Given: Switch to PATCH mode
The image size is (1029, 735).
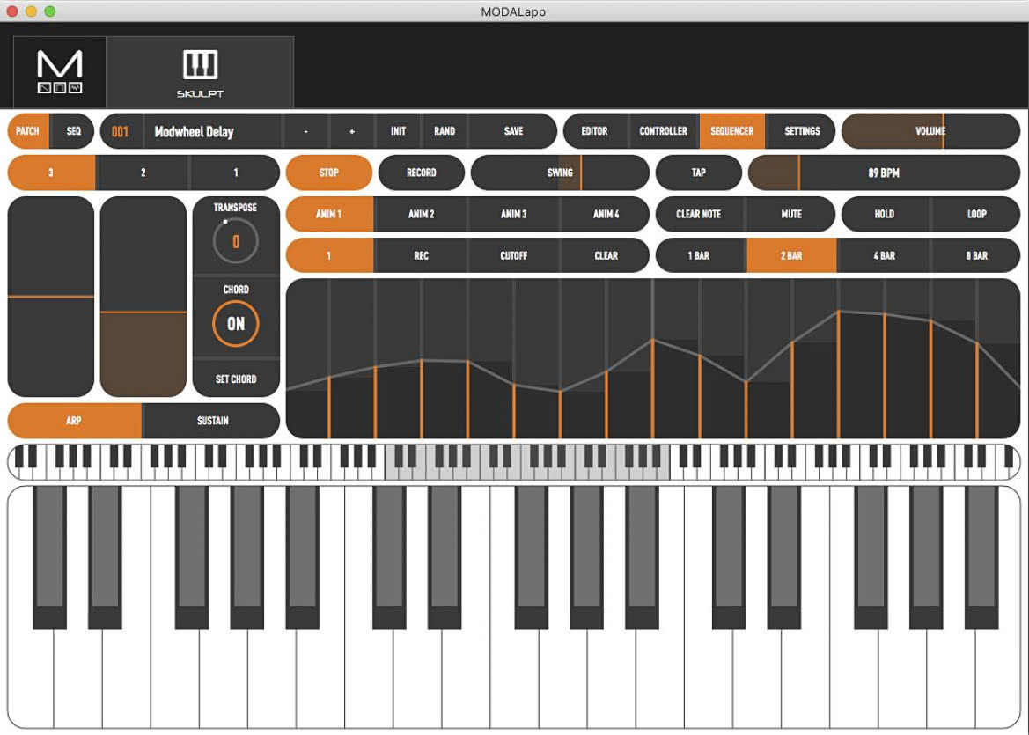Looking at the screenshot, I should [28, 131].
